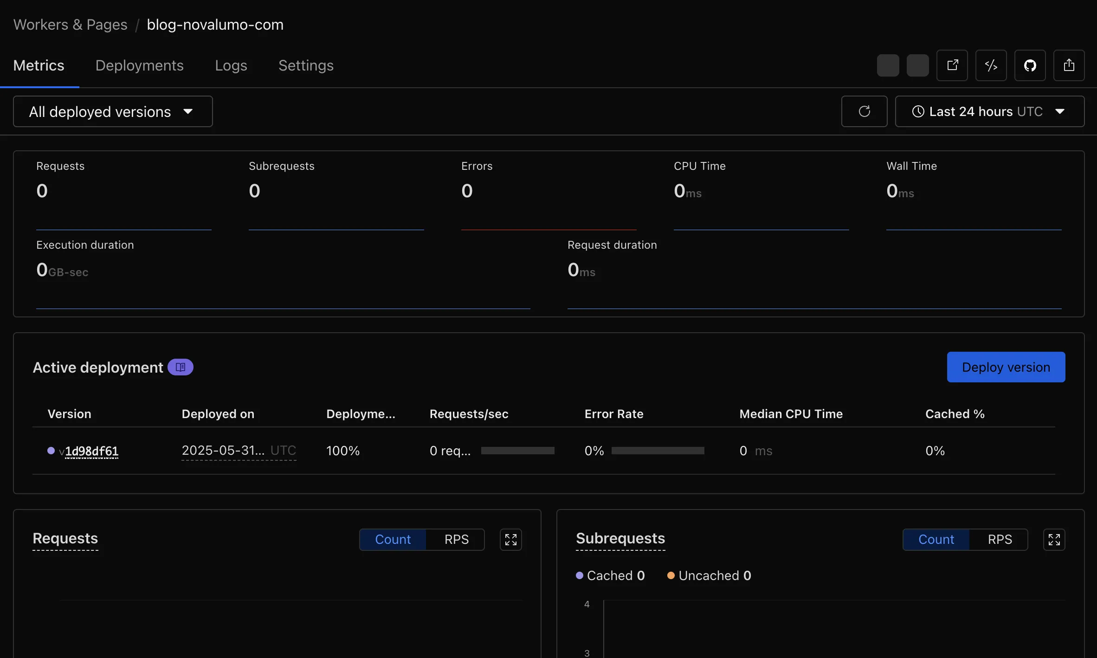Select Count view for Requests chart
Image resolution: width=1097 pixels, height=658 pixels.
[x=393, y=540]
